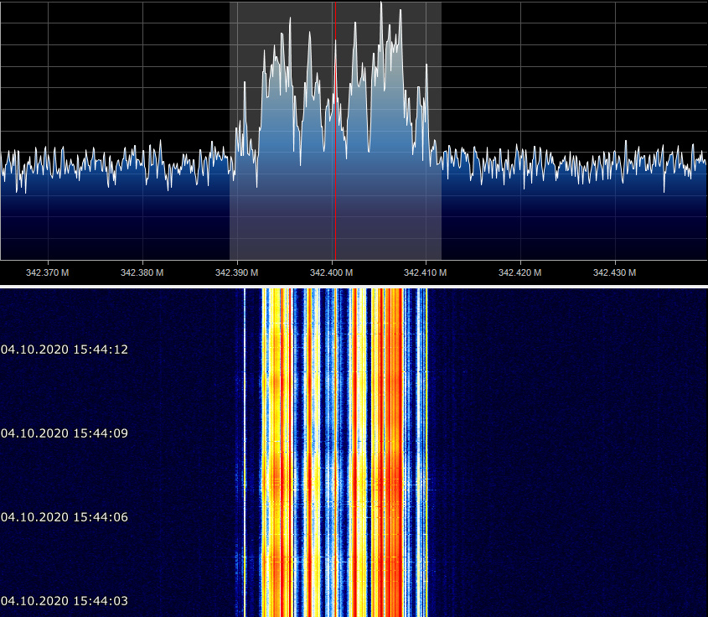Image resolution: width=708 pixels, height=617 pixels.
Task: Click the 15:44:03 waterfall timestamp
Action: pyautogui.click(x=65, y=601)
